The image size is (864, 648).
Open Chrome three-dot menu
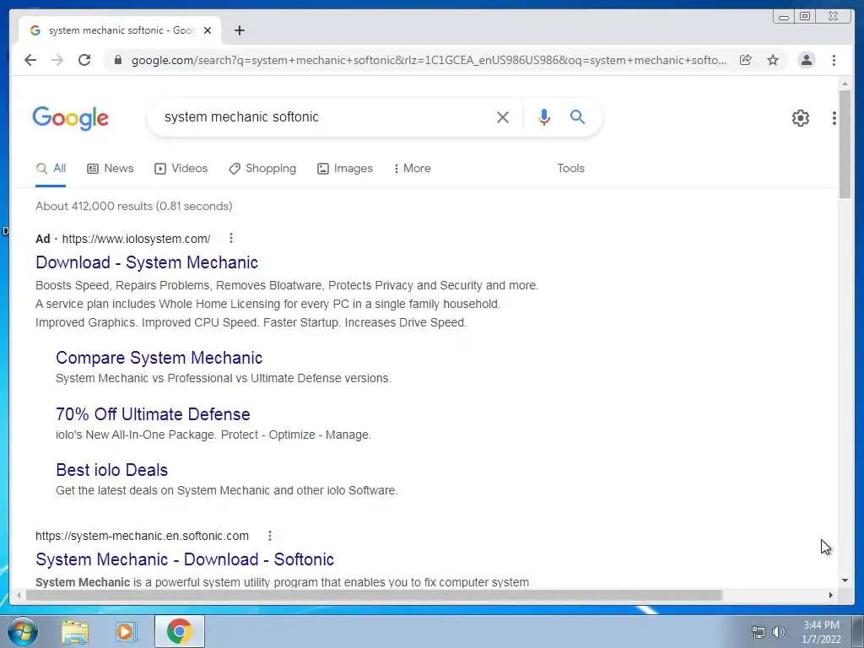[834, 60]
